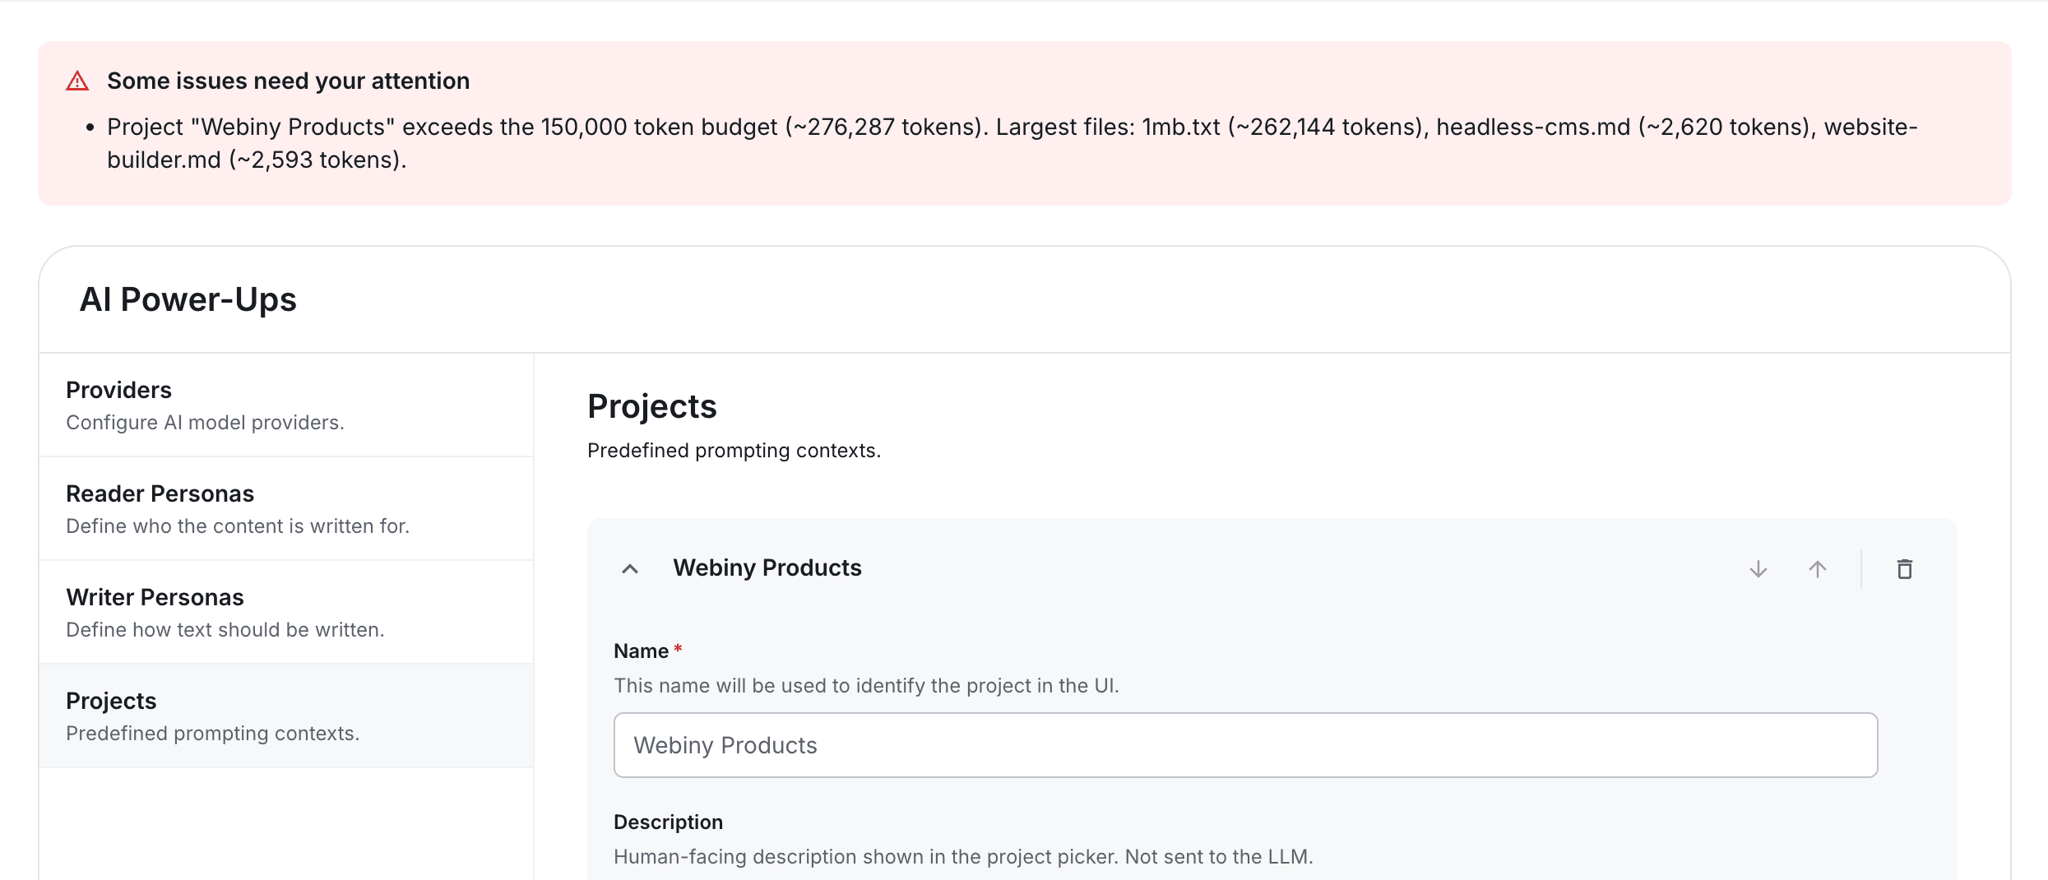This screenshot has width=2048, height=880.
Task: Click the 'Some issues need your attention' heading
Action: click(288, 81)
